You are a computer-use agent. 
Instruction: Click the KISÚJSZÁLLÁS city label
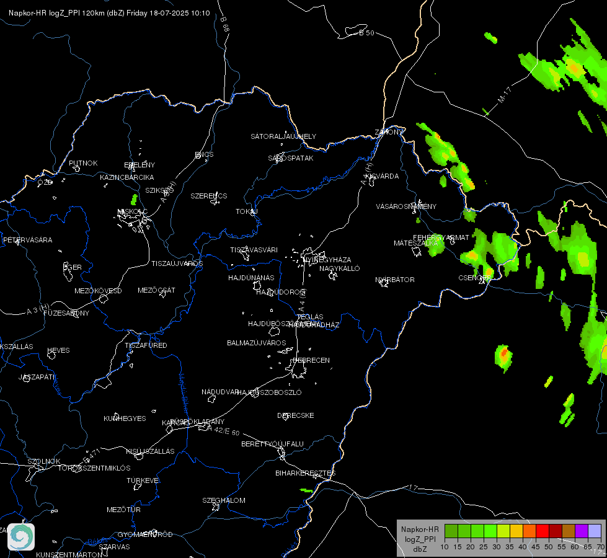(x=150, y=451)
